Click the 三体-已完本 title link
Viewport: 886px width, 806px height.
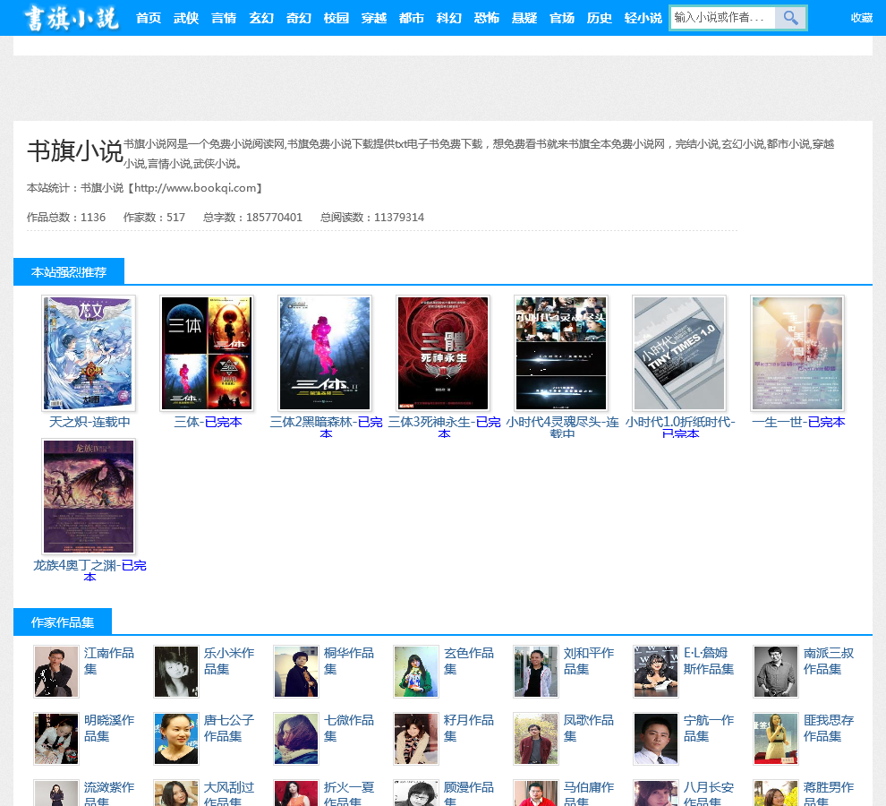click(208, 422)
